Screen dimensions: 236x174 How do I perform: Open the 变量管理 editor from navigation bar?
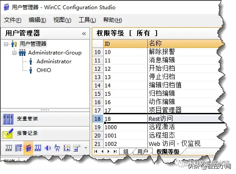coord(45,119)
